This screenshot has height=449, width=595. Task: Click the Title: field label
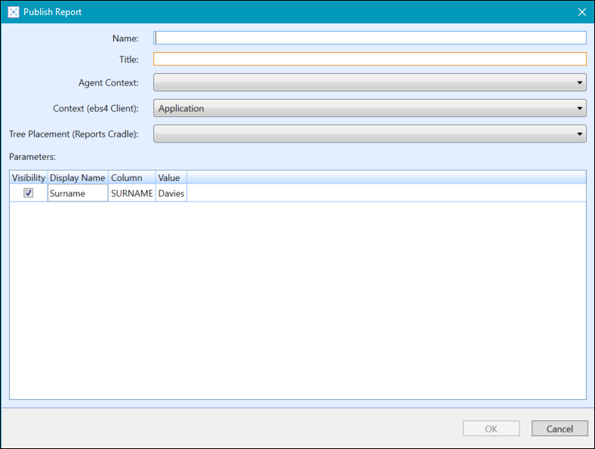129,60
